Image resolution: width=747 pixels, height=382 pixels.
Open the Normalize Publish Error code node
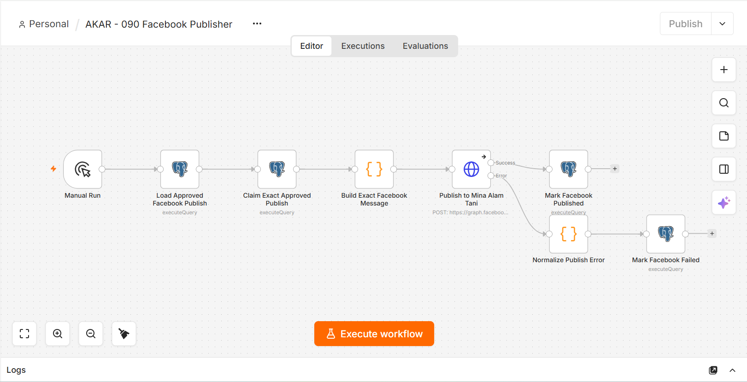pyautogui.click(x=569, y=234)
